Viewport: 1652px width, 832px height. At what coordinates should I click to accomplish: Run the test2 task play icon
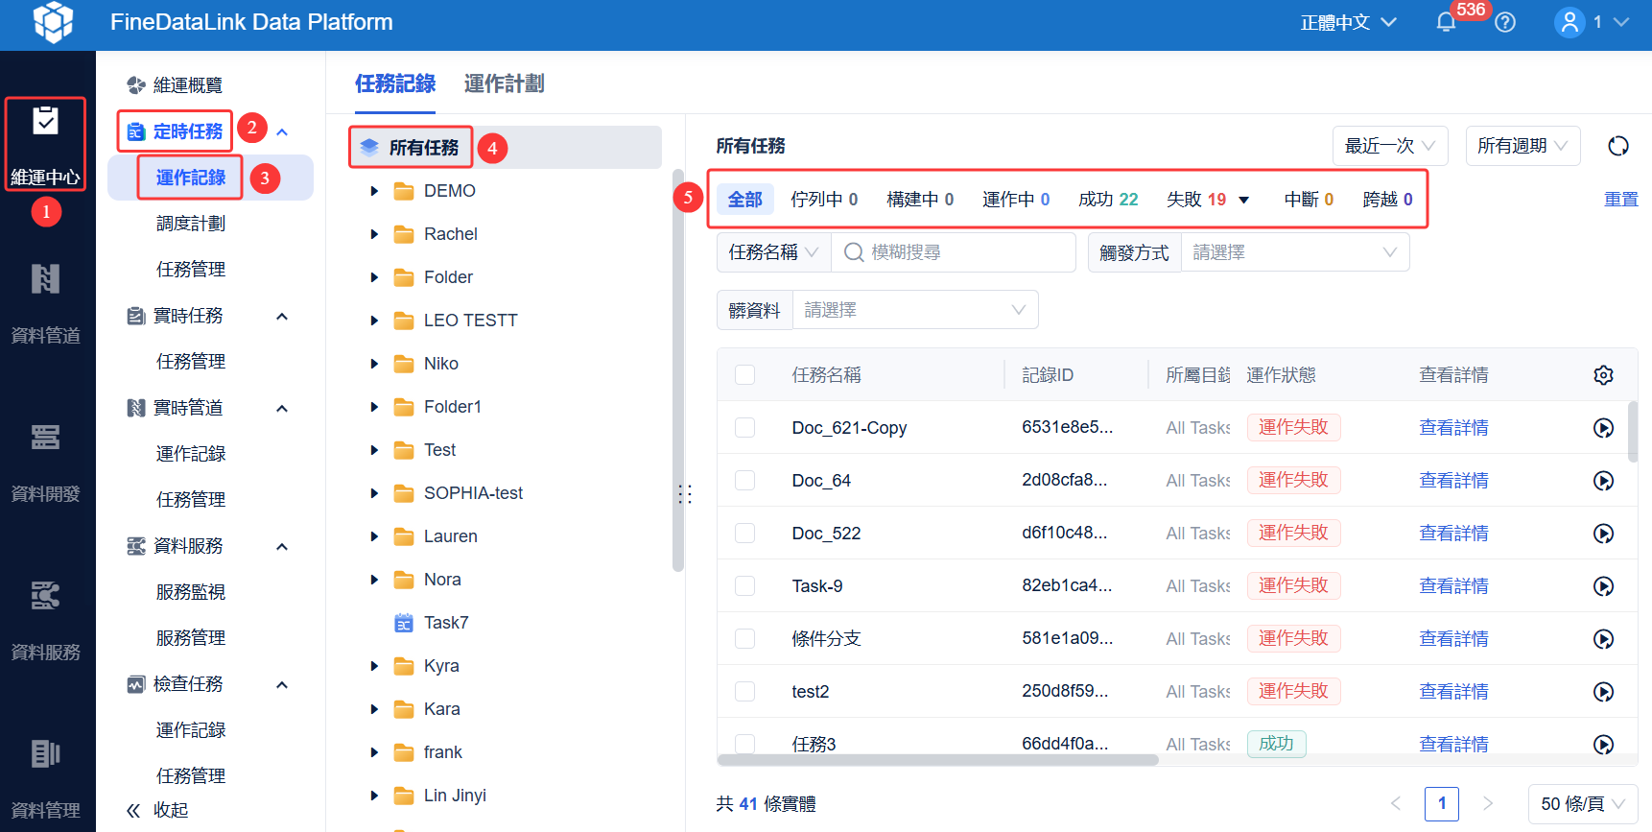[1603, 692]
